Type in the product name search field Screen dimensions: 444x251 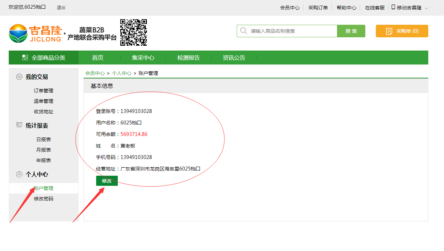(x=292, y=31)
